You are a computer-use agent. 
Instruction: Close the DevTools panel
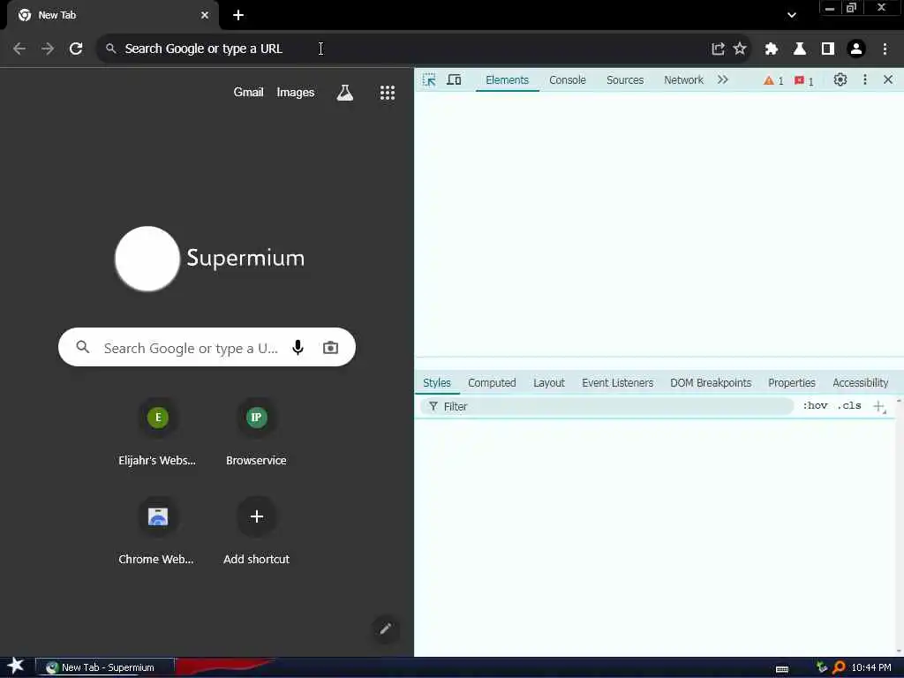[x=888, y=80]
